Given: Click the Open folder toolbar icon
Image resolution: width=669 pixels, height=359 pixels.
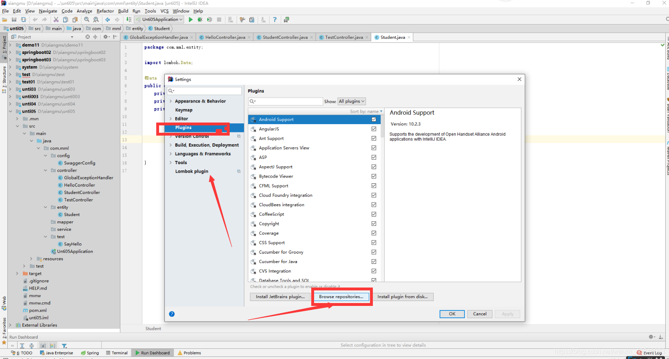Looking at the screenshot, I should (x=5, y=20).
